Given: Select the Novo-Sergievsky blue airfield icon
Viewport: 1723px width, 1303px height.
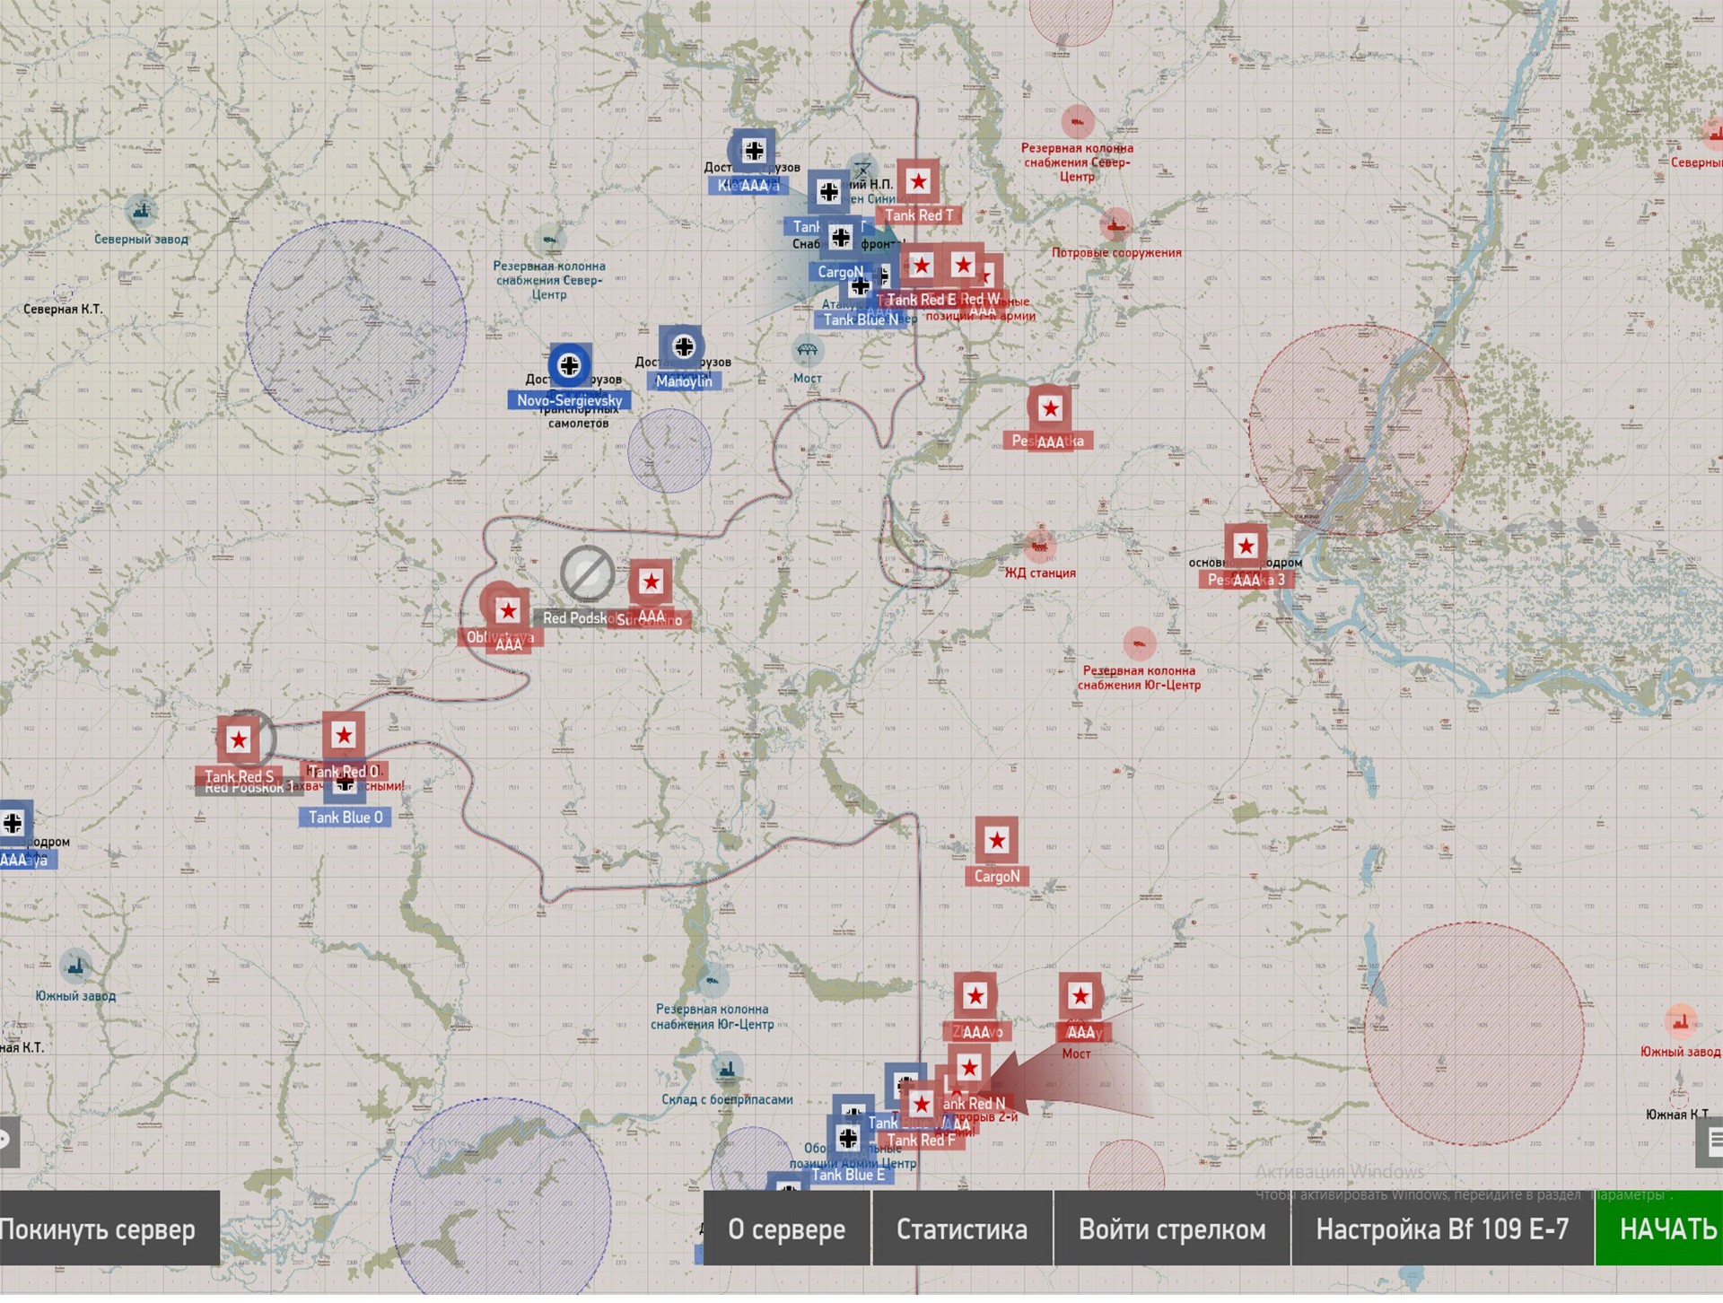Looking at the screenshot, I should [x=569, y=366].
